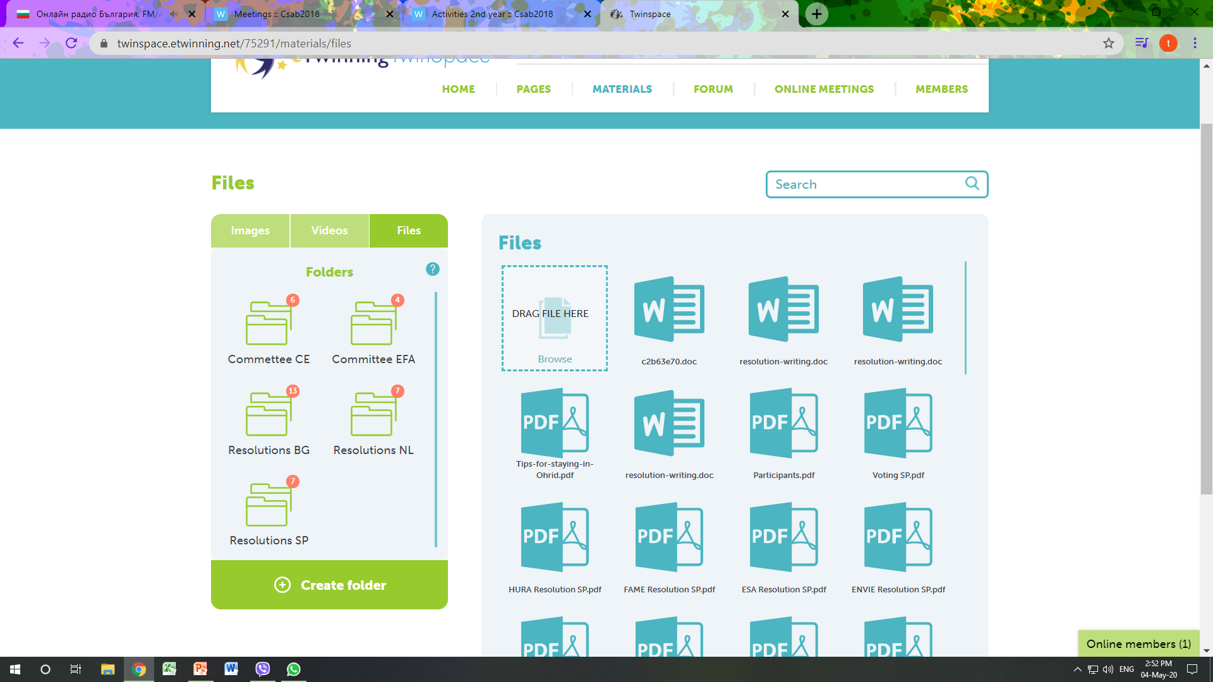Open Voting SP.pdf file icon

click(898, 423)
